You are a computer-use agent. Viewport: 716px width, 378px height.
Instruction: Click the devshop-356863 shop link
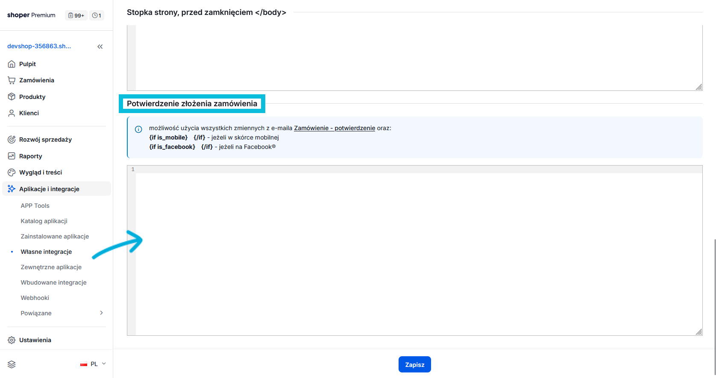pos(39,46)
